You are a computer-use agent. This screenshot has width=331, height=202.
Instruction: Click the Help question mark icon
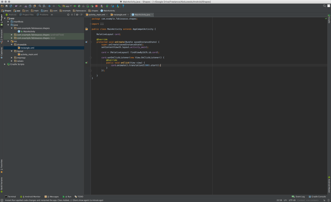click(x=123, y=6)
